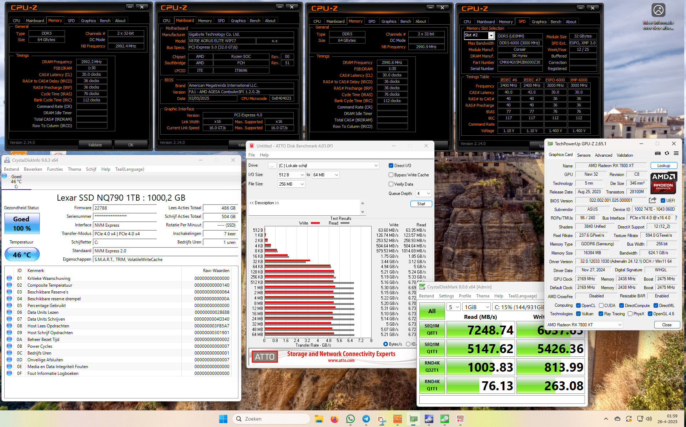Click status icon for Kritieke Waarschuwing row
Screen dimensions: 686x427
9,278
